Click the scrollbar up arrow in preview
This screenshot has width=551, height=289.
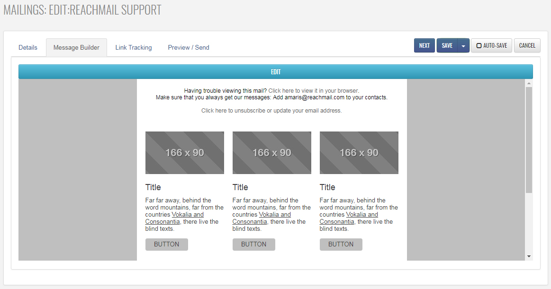coord(529,83)
